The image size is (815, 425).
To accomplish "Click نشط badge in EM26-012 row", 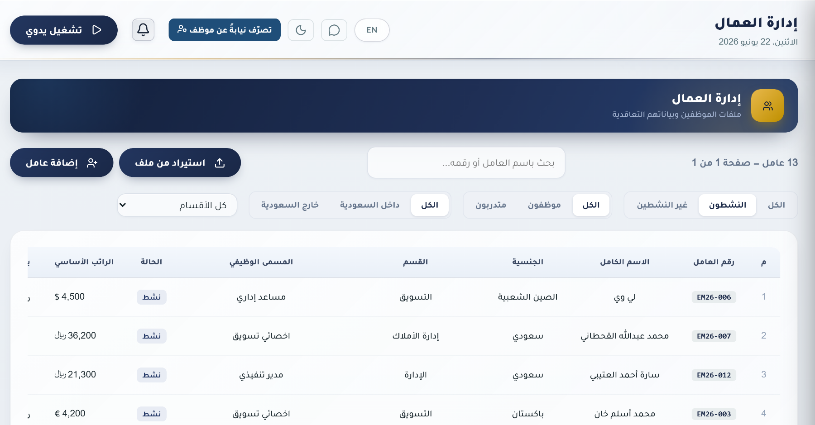I will 152,375.
